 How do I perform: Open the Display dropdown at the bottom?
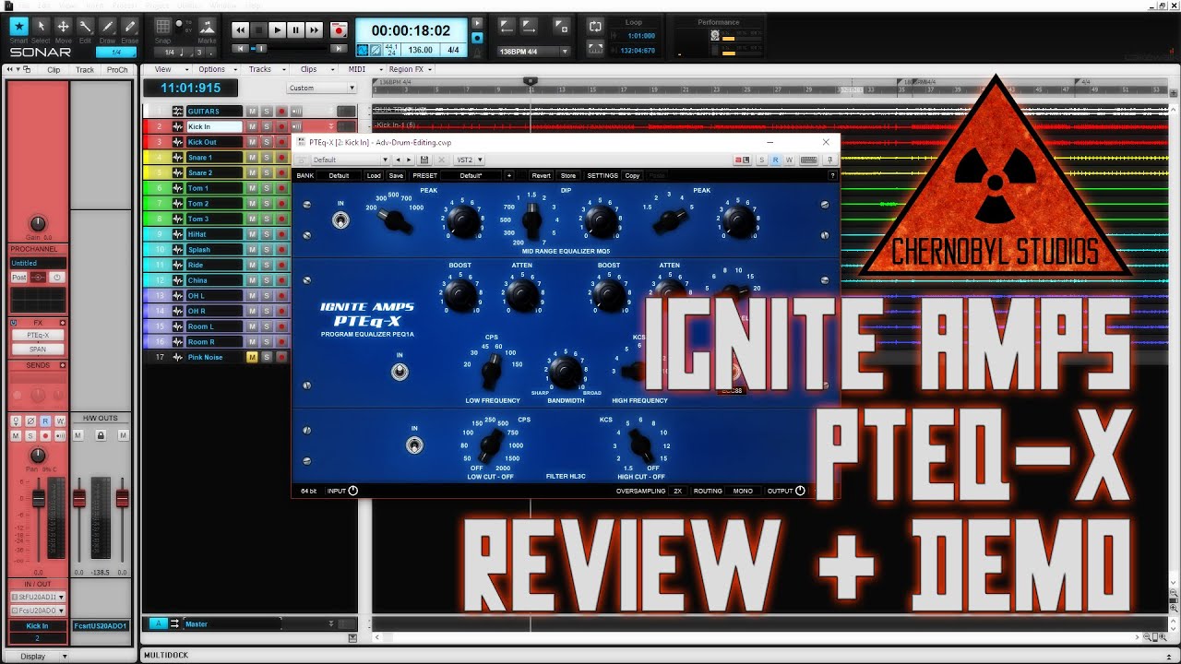pos(38,656)
